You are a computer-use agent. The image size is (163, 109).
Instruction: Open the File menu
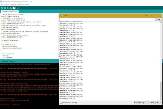pyautogui.click(x=2, y=5)
